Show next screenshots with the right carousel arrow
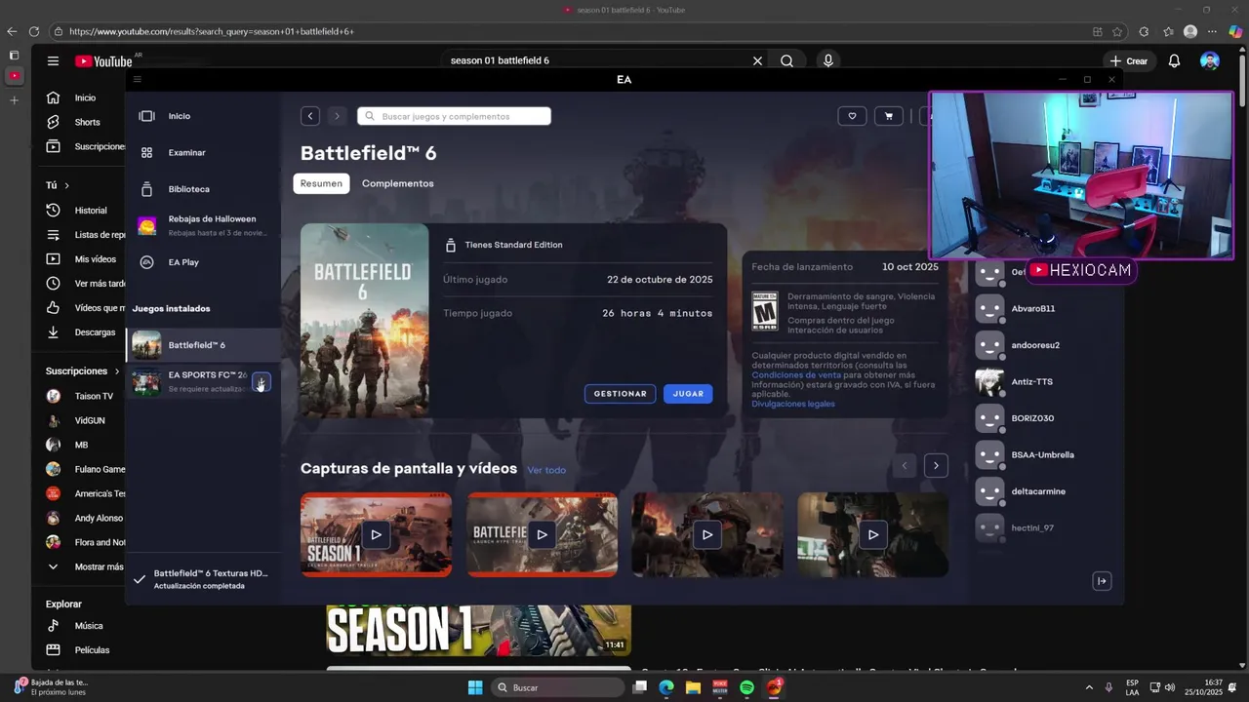The height and width of the screenshot is (702, 1249). [936, 465]
